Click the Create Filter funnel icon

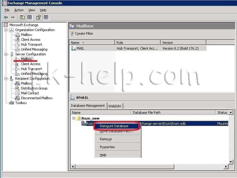[x=72, y=33]
